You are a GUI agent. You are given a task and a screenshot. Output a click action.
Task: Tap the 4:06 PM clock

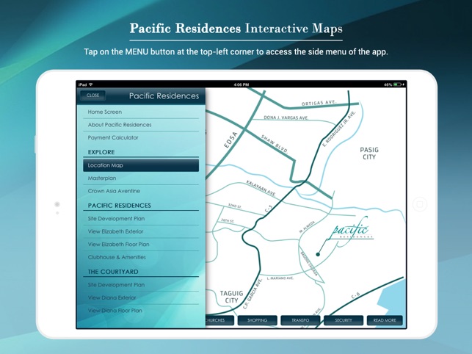[242, 84]
